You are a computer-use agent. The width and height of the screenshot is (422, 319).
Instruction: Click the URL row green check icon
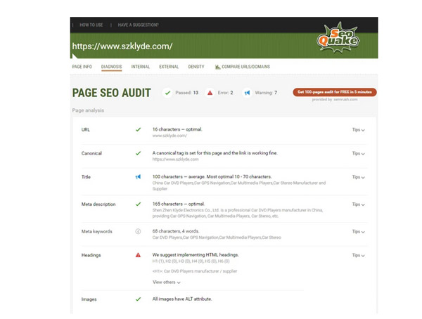(x=138, y=130)
